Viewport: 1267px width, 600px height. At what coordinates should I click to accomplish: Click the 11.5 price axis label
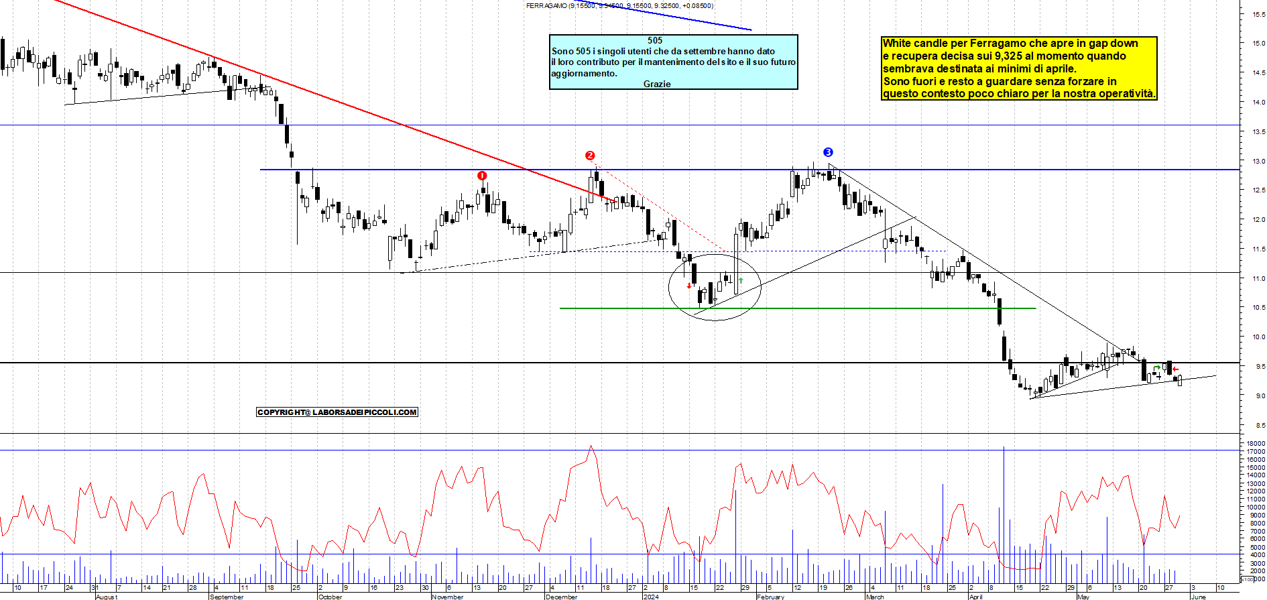[1259, 249]
